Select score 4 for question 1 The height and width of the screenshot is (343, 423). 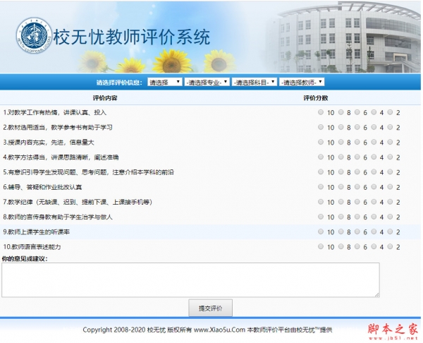[374, 112]
